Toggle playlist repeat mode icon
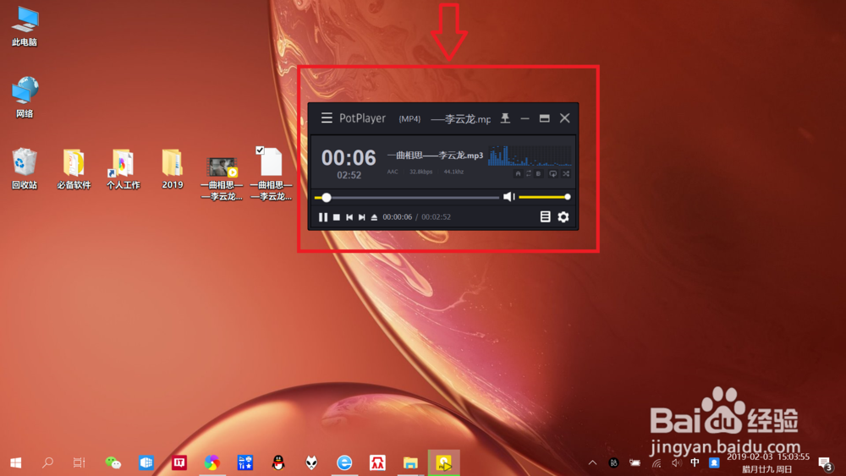The height and width of the screenshot is (476, 846). pyautogui.click(x=552, y=173)
